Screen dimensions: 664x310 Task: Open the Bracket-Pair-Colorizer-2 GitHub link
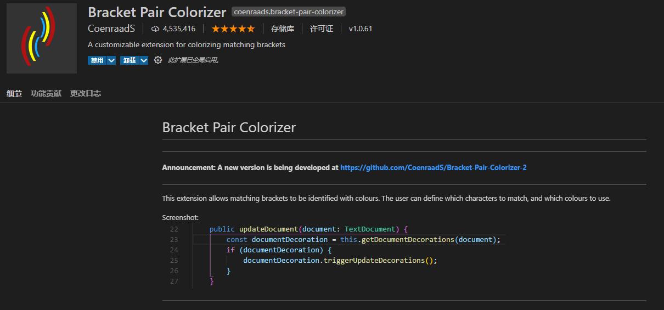[434, 167]
